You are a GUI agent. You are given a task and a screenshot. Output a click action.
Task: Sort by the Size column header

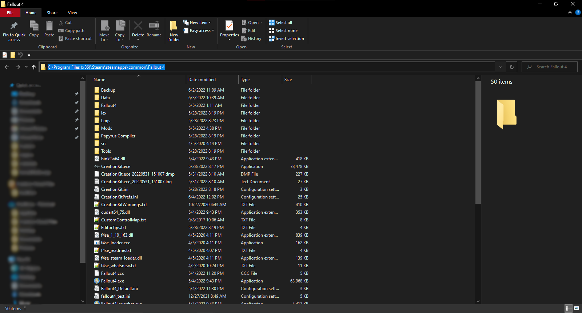click(296, 79)
